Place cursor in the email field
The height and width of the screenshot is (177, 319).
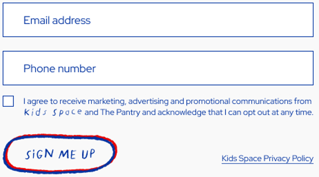[x=158, y=20]
